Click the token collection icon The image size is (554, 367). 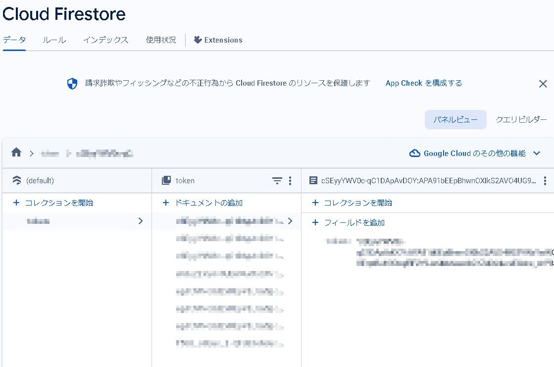coord(166,180)
